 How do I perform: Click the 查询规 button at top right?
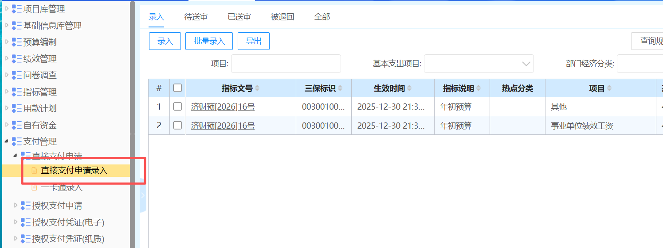point(647,41)
